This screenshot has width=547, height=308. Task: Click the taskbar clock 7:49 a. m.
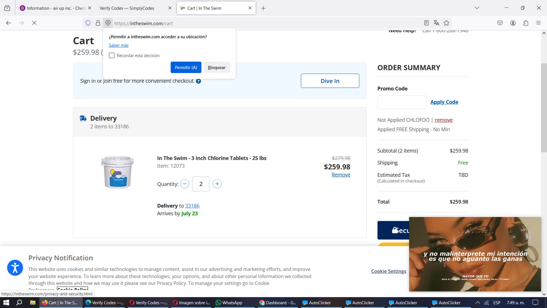(x=516, y=303)
